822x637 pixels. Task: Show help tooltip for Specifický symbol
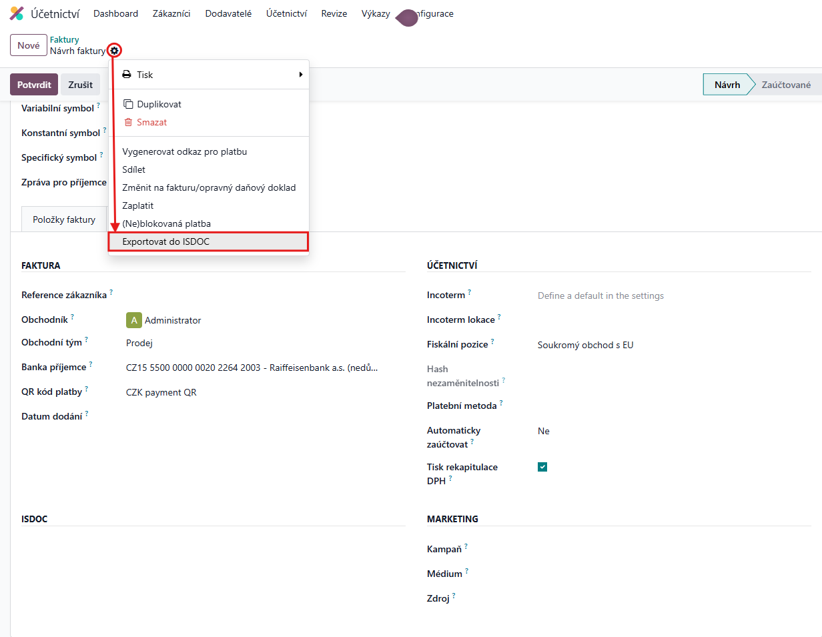point(101,155)
